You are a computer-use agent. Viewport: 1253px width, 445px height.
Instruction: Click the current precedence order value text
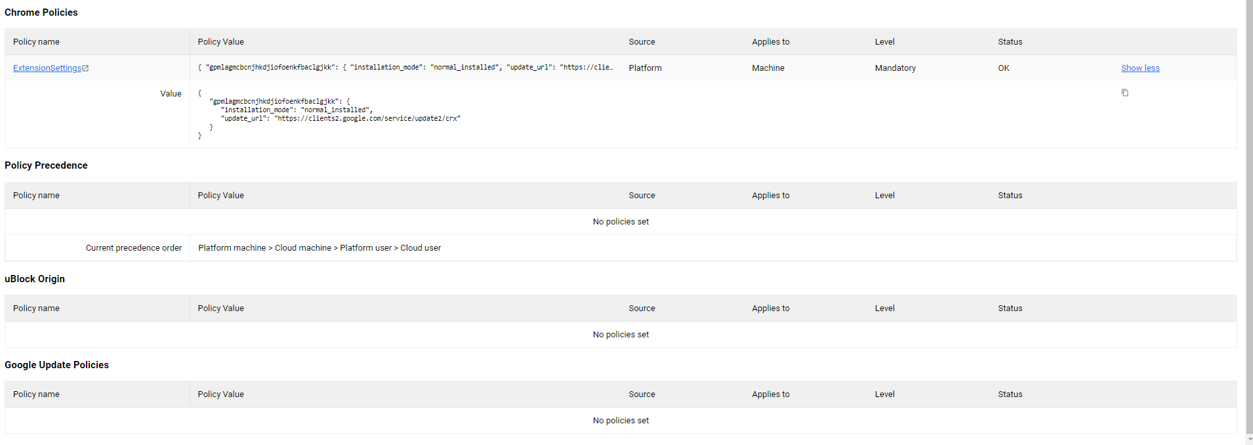point(319,248)
